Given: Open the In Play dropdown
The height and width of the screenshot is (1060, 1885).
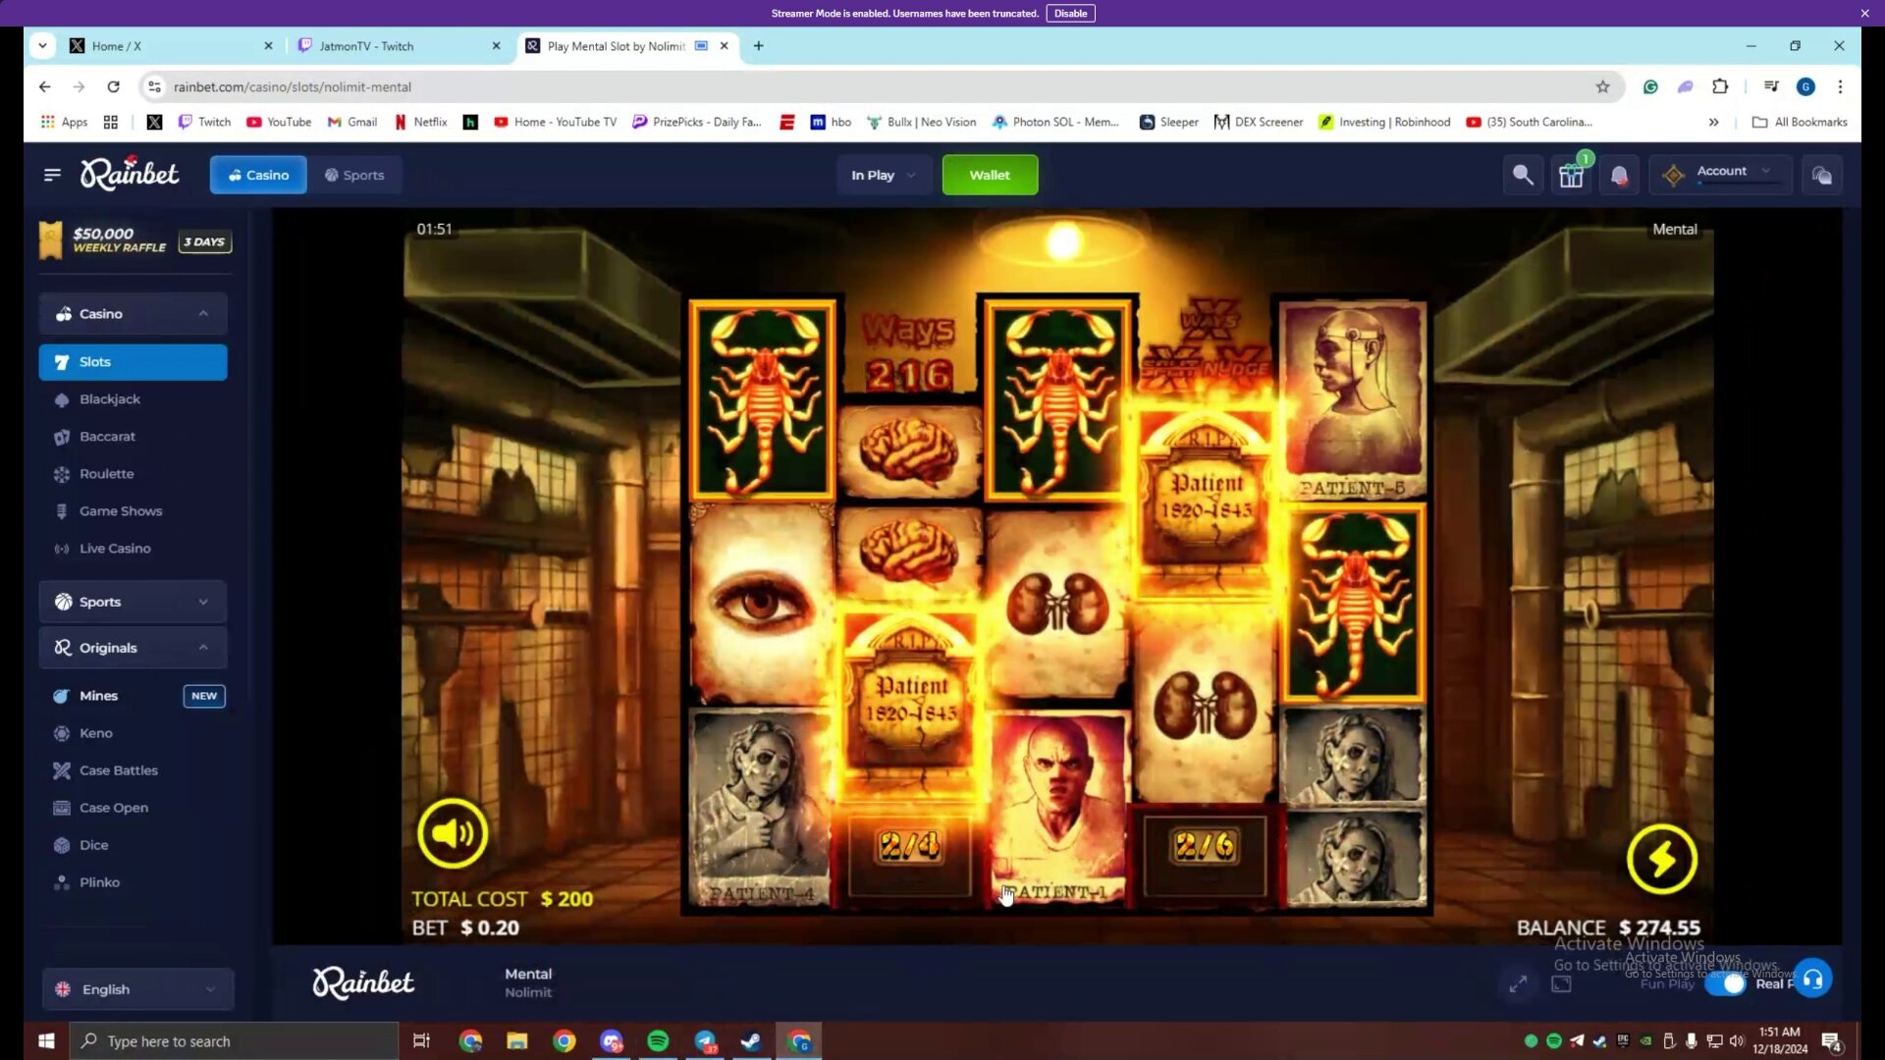Looking at the screenshot, I should (883, 175).
